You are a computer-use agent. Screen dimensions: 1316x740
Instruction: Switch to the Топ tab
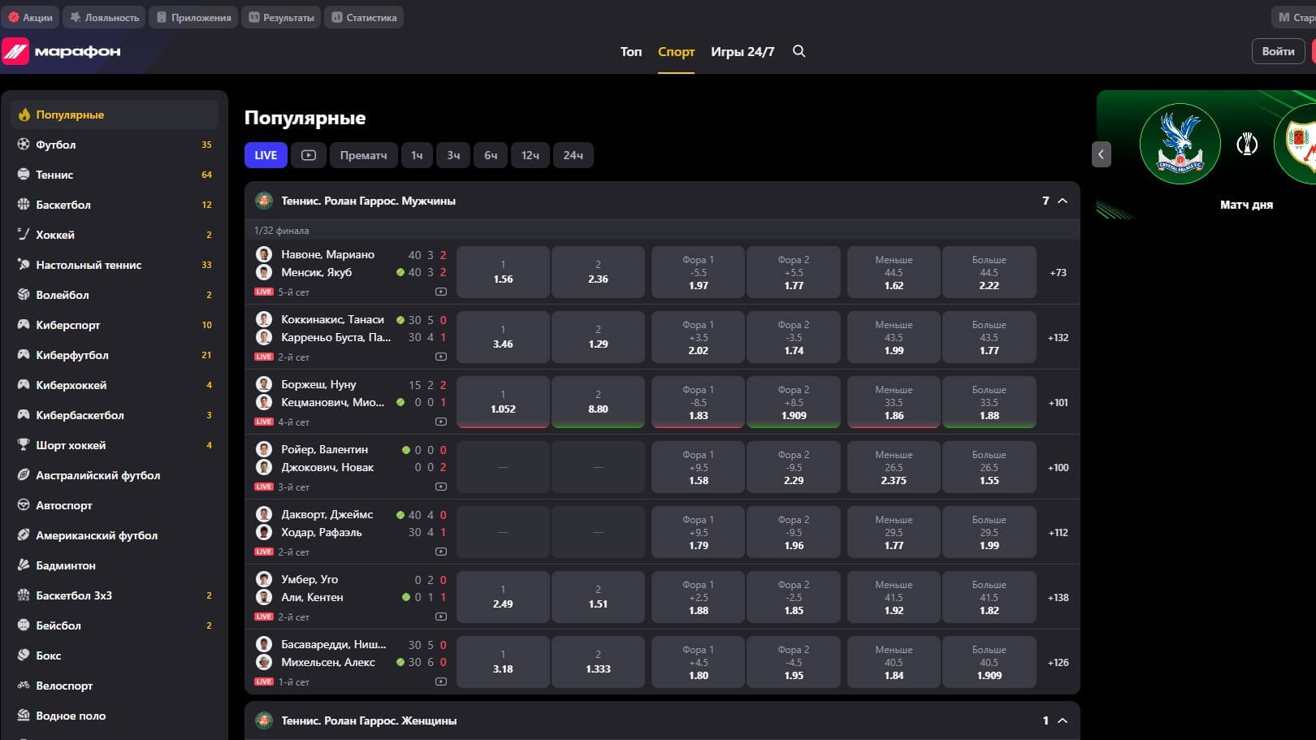[x=631, y=51]
